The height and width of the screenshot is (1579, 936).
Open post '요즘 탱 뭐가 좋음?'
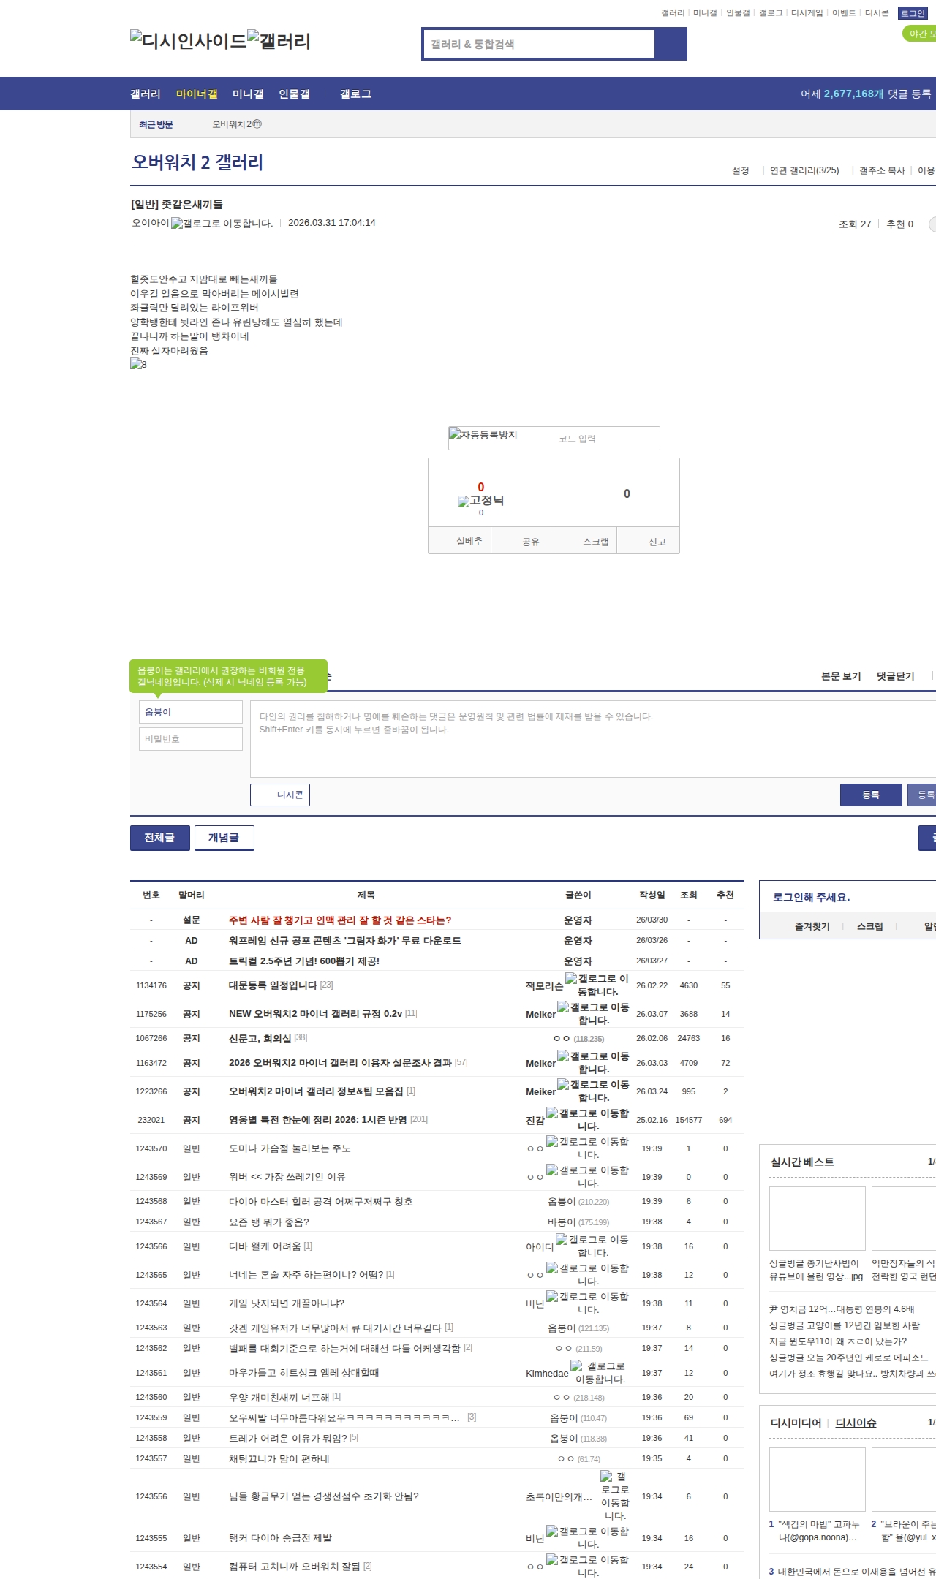pyautogui.click(x=269, y=1222)
